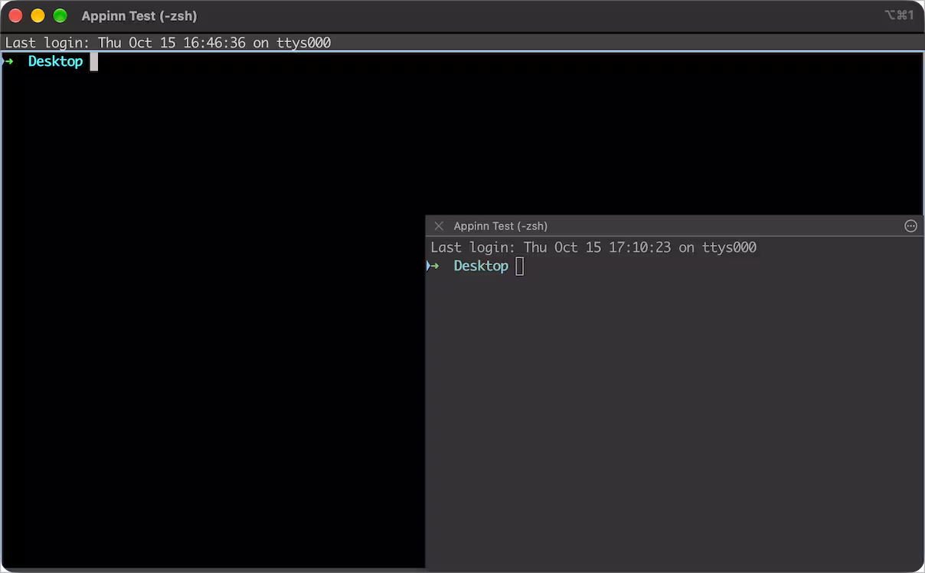Click the 17:10:23 last login line
925x573 pixels.
(593, 247)
